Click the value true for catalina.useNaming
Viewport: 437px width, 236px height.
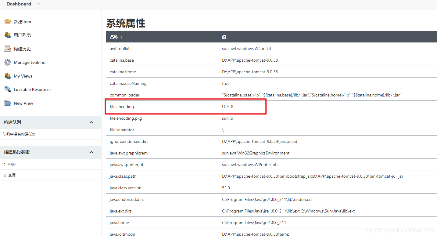coord(226,83)
